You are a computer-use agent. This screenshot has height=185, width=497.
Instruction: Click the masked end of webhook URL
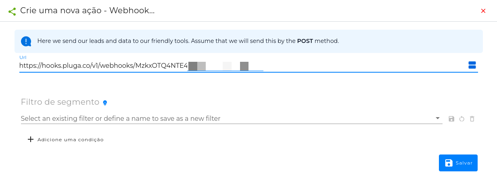tap(226, 66)
